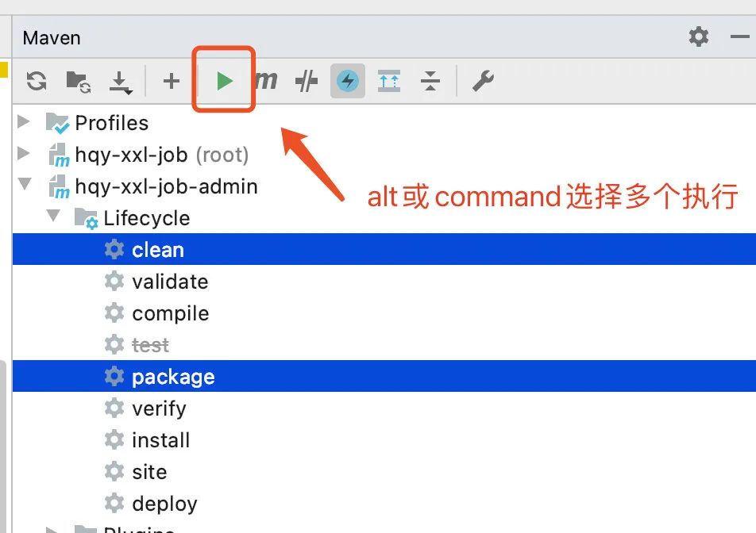The width and height of the screenshot is (756, 533).
Task: Click hqy-xxl-job-admin module icon
Action: click(60, 187)
